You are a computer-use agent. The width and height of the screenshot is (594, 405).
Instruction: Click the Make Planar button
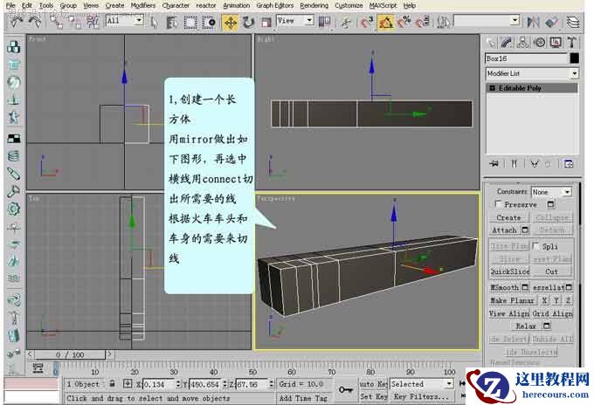pos(512,300)
